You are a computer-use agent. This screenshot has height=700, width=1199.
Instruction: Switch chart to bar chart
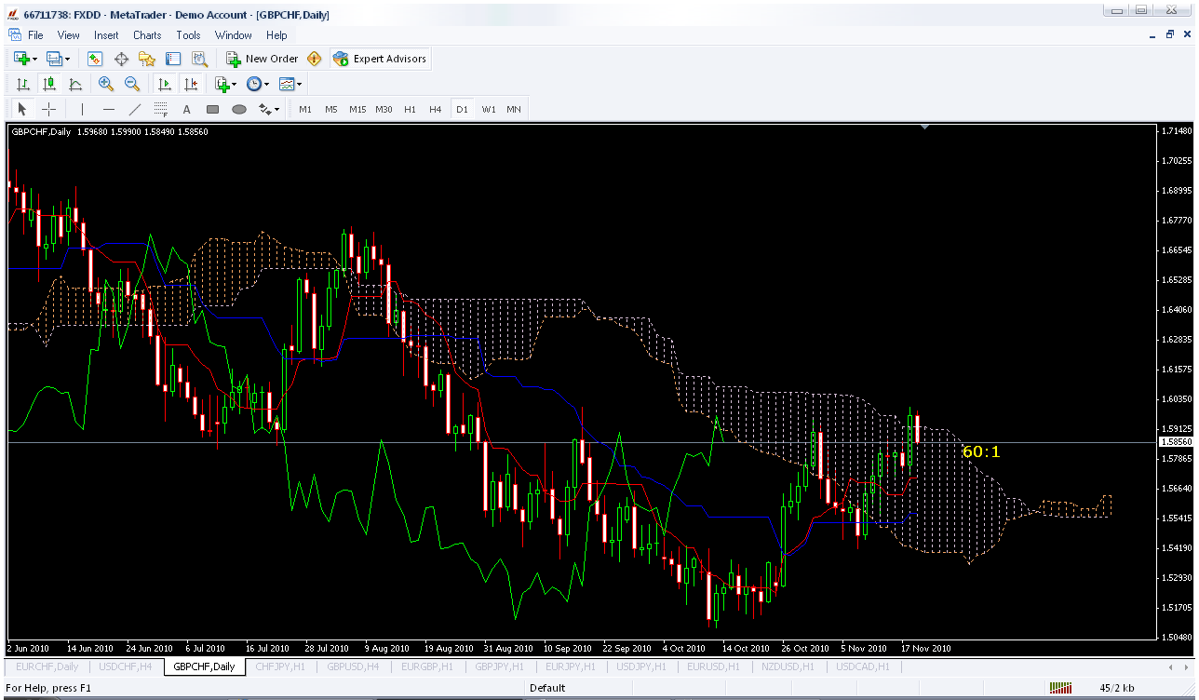pyautogui.click(x=23, y=84)
